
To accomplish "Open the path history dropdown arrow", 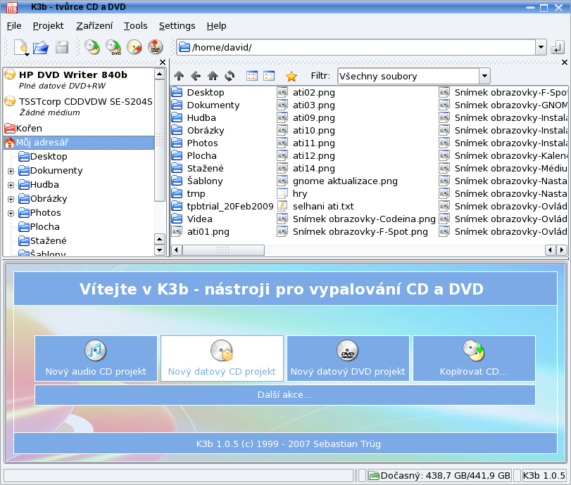I will click(x=541, y=47).
